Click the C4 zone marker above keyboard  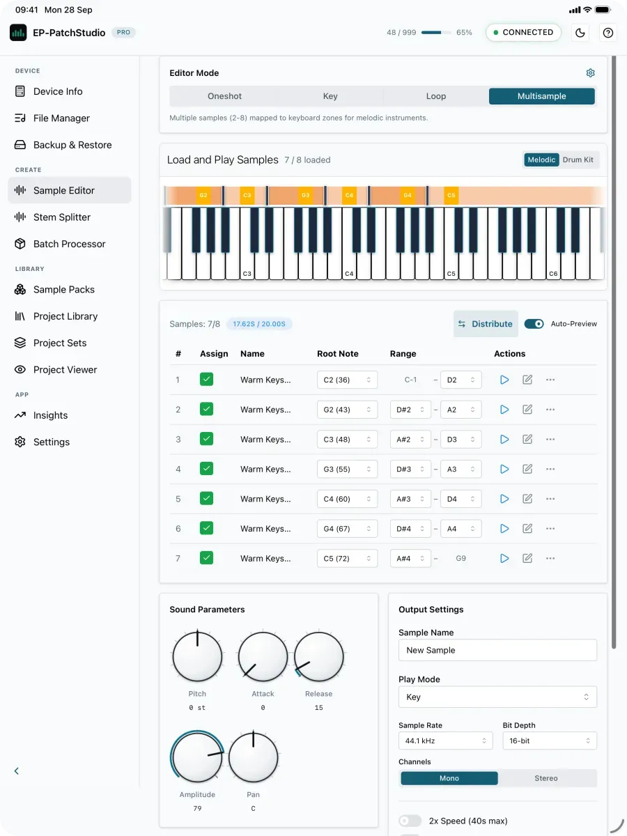(x=349, y=196)
